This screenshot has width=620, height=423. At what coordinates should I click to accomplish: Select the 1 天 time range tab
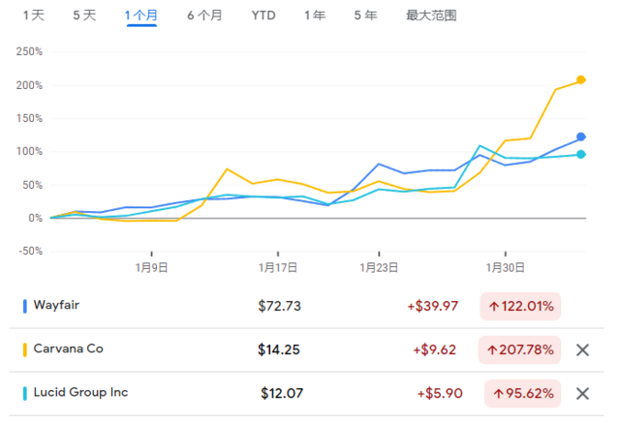pyautogui.click(x=34, y=15)
